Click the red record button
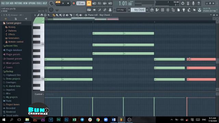The image size is (219, 123). click(74, 3)
